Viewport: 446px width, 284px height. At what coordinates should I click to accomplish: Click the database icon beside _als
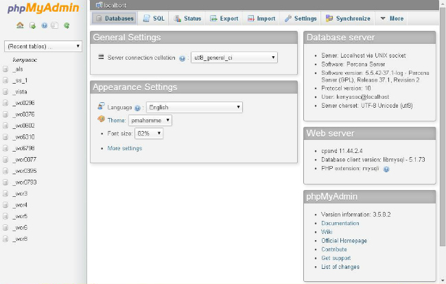(5, 69)
